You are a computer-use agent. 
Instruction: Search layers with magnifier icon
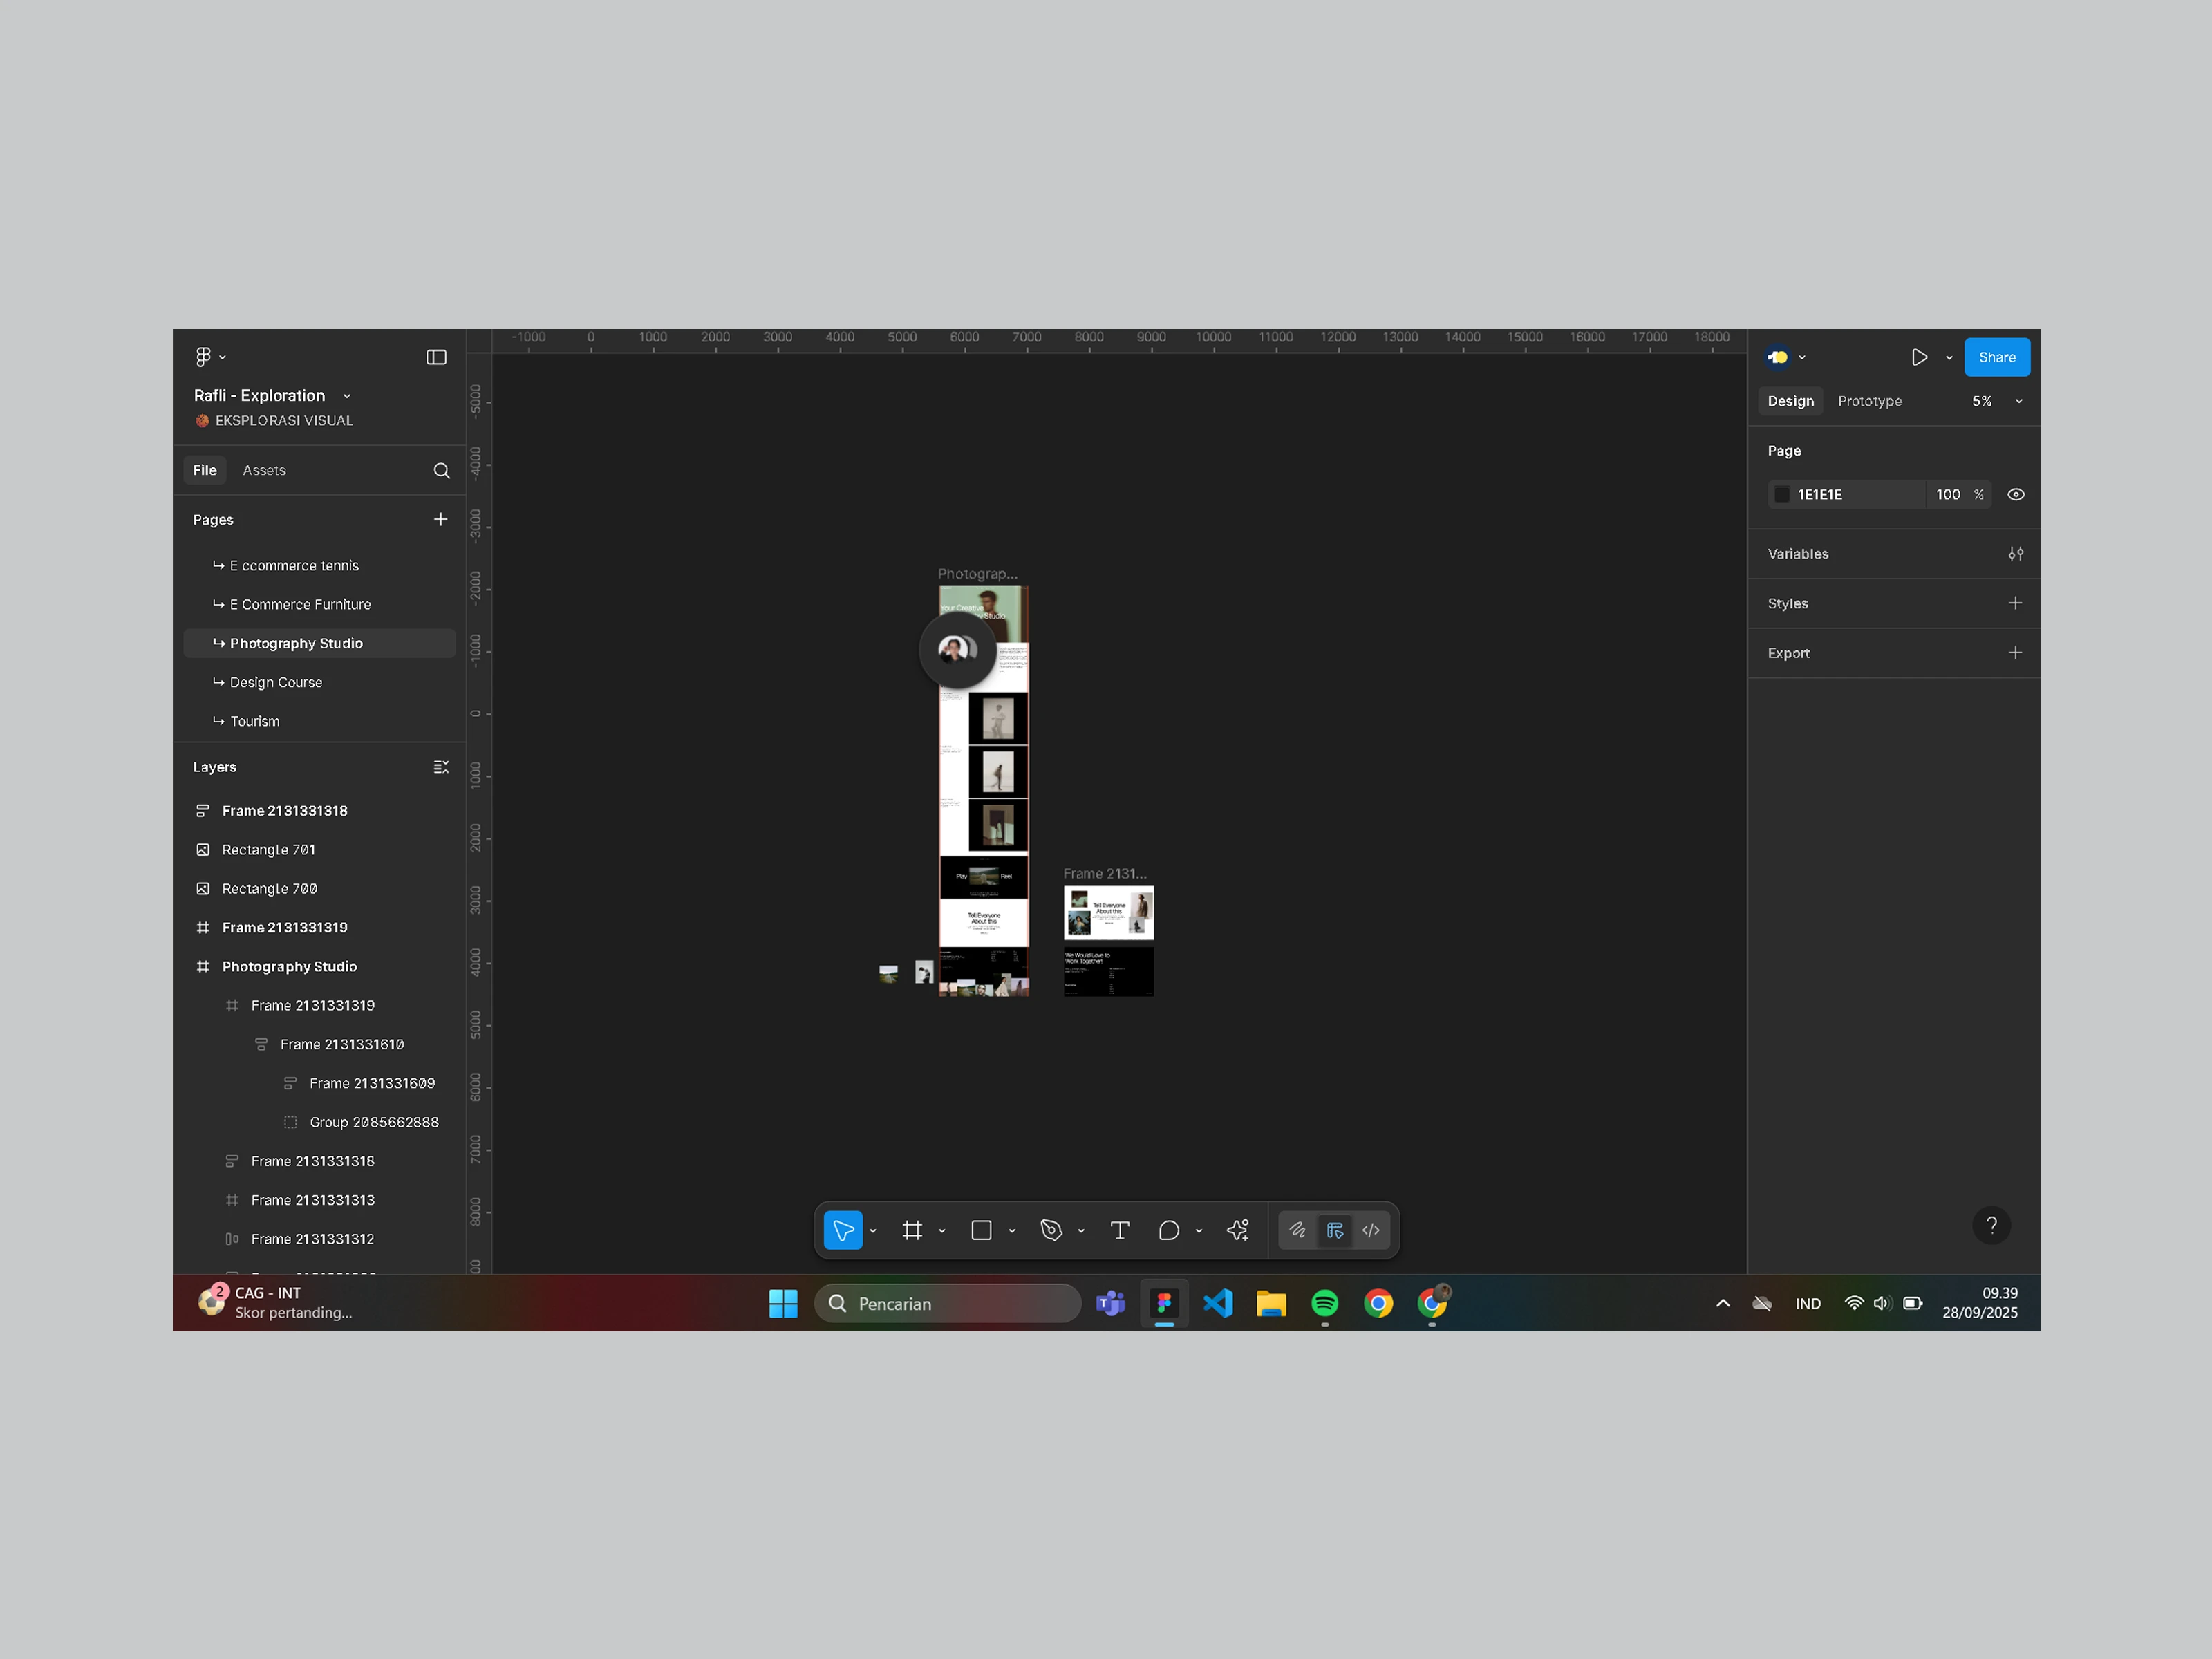point(441,470)
